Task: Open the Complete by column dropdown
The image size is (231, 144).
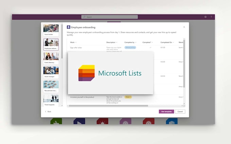Action: point(136,42)
